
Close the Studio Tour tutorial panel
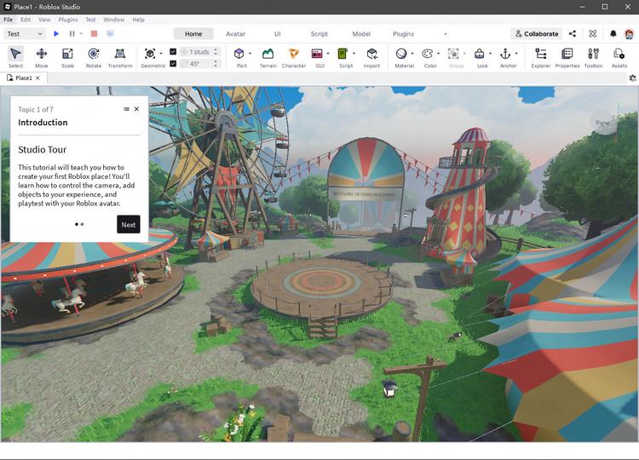[136, 109]
